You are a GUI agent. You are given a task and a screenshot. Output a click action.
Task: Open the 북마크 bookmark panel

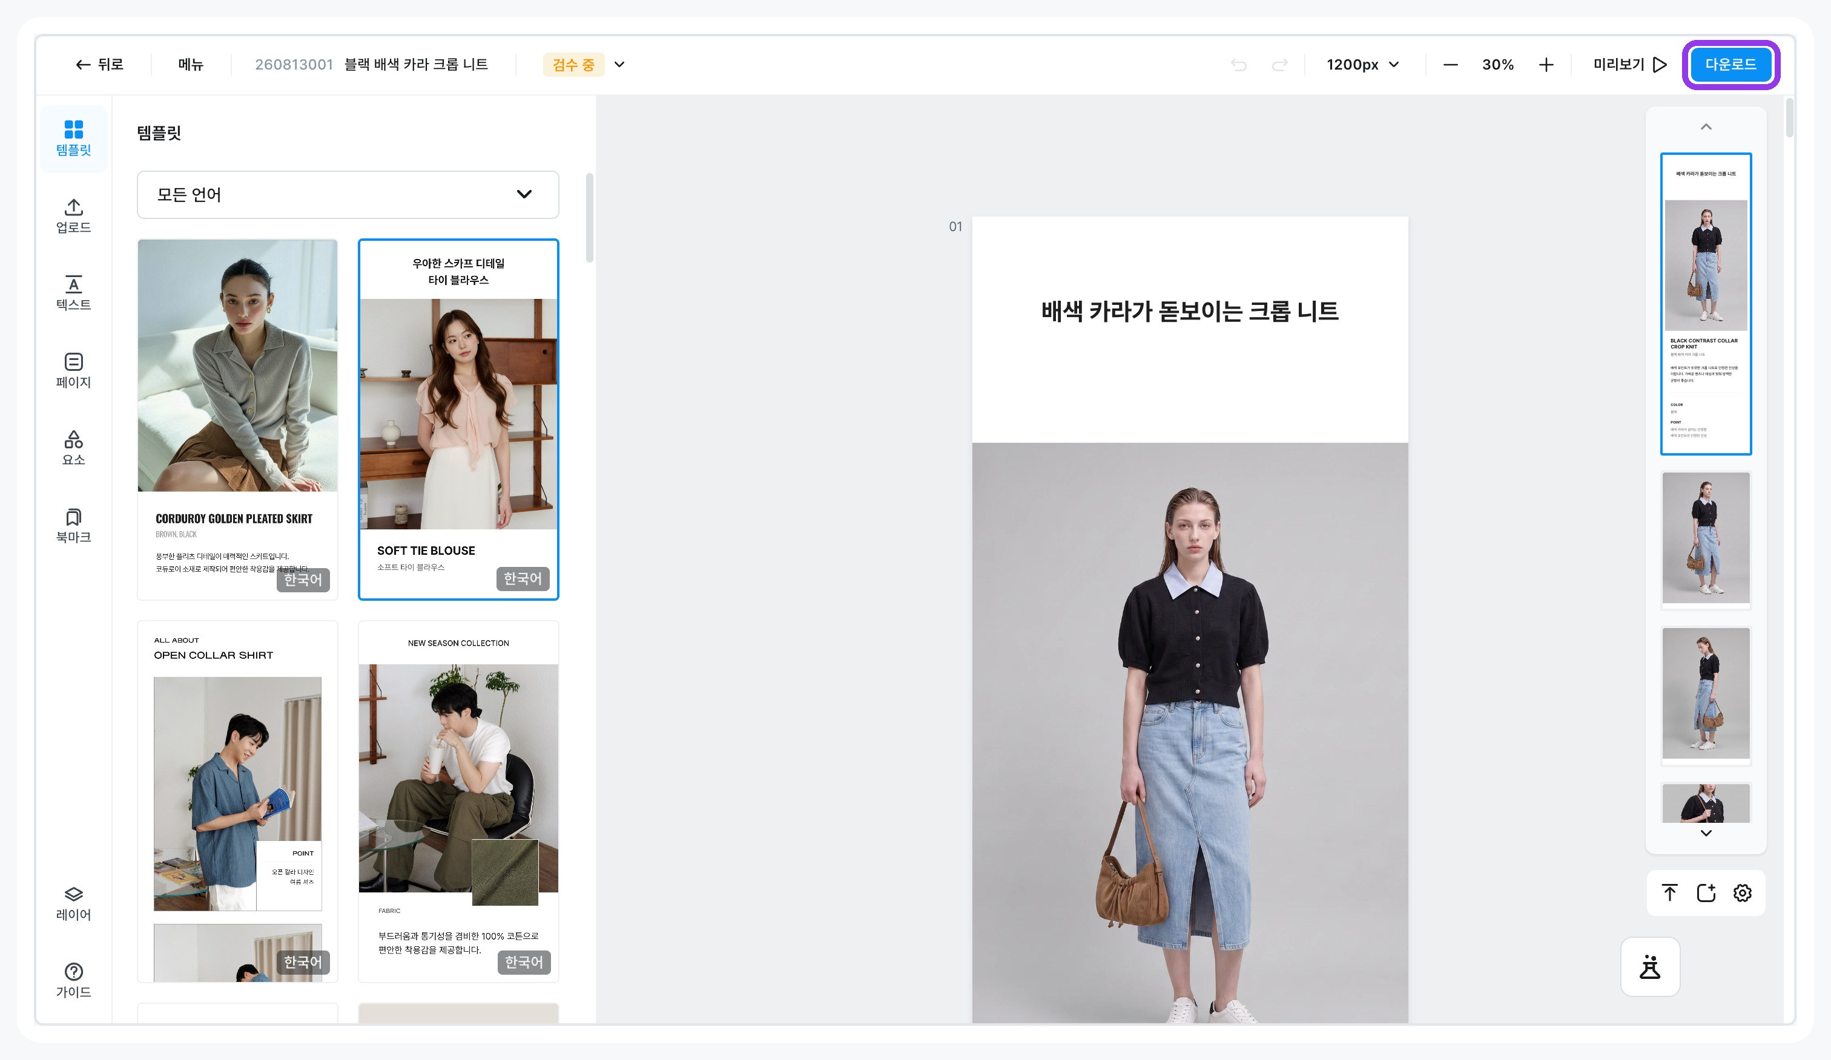pyautogui.click(x=73, y=526)
